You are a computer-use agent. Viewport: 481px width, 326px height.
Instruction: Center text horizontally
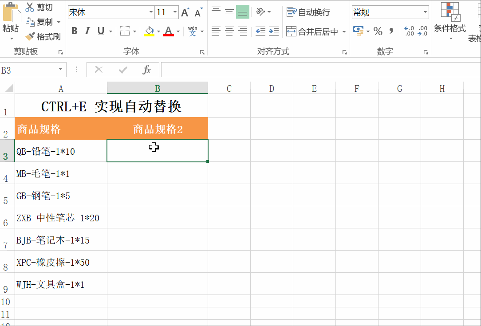point(229,31)
